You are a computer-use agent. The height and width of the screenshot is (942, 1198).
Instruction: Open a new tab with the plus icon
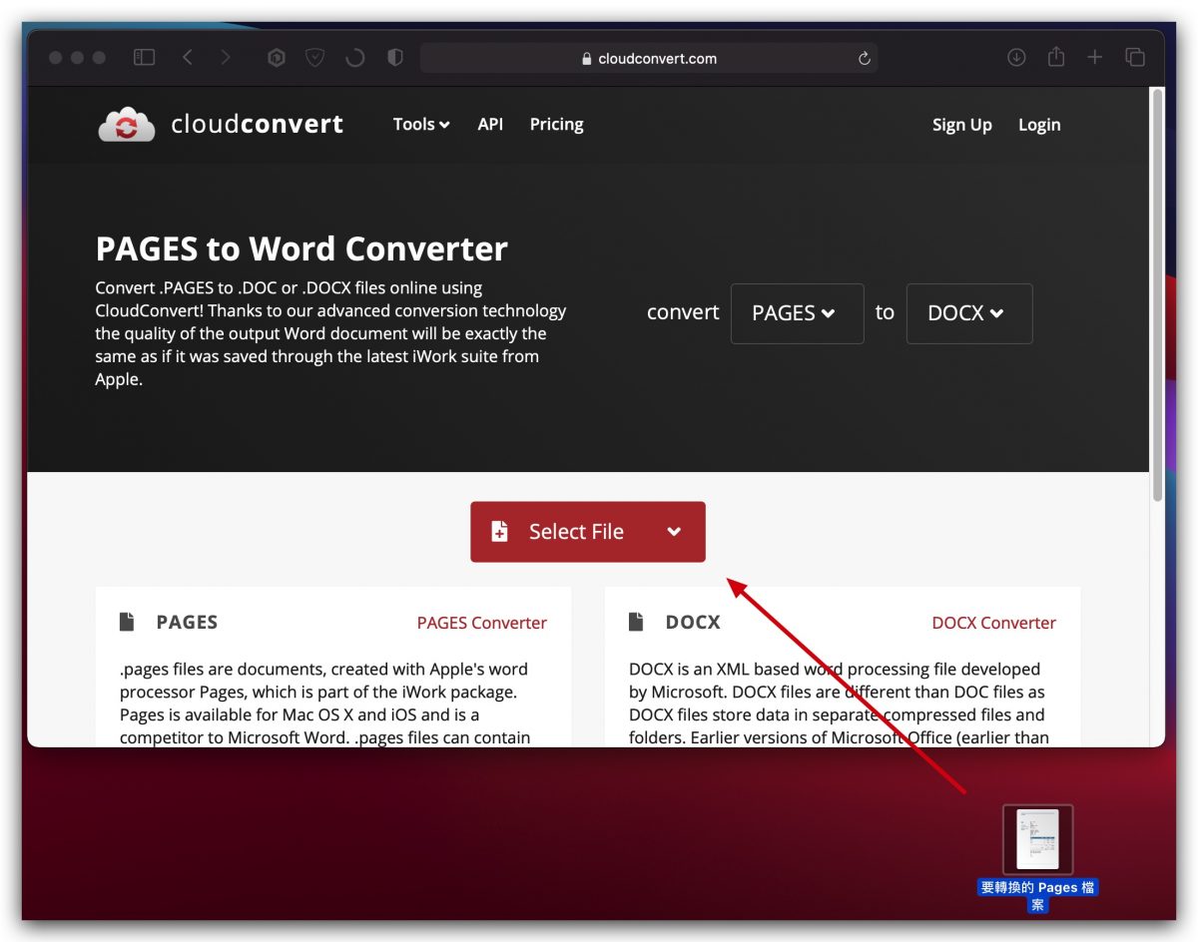click(x=1095, y=58)
